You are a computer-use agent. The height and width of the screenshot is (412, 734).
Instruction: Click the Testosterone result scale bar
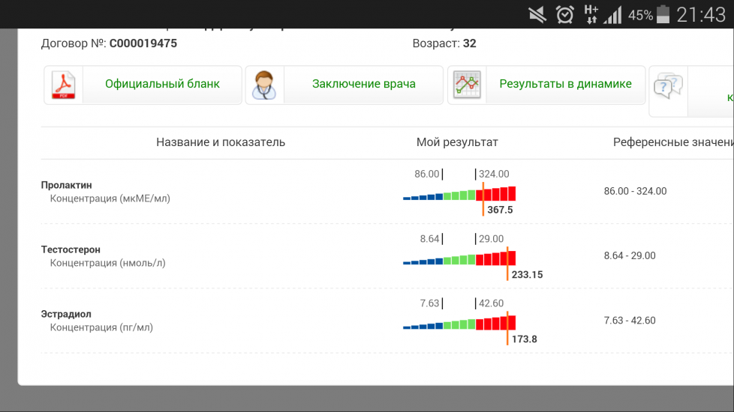(459, 258)
